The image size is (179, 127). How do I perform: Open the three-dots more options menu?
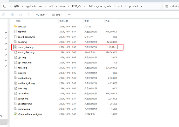(x=70, y=15)
